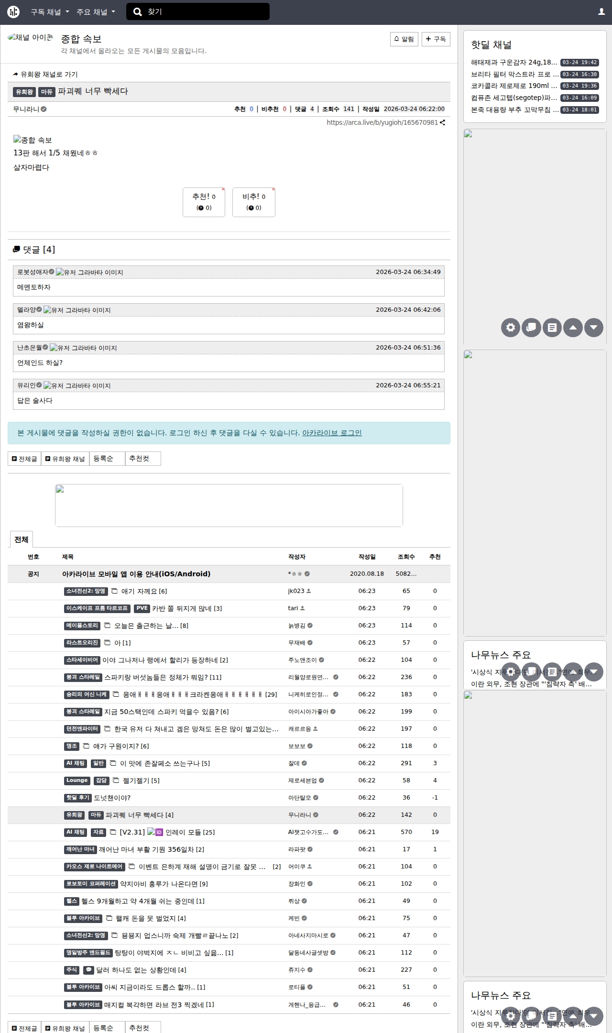Click the share icon beside the post URL

point(443,122)
